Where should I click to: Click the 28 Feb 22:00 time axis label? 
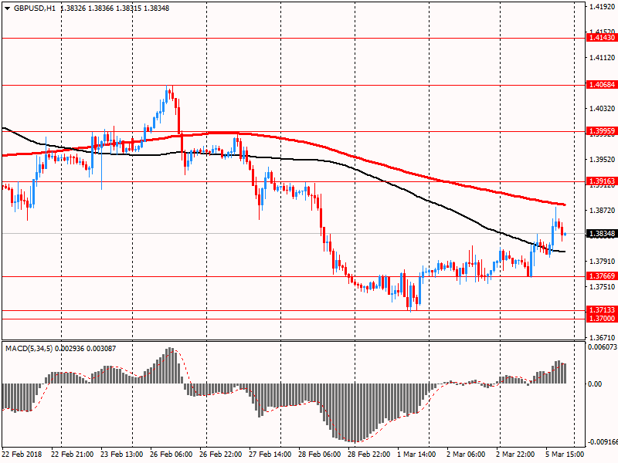click(x=369, y=455)
